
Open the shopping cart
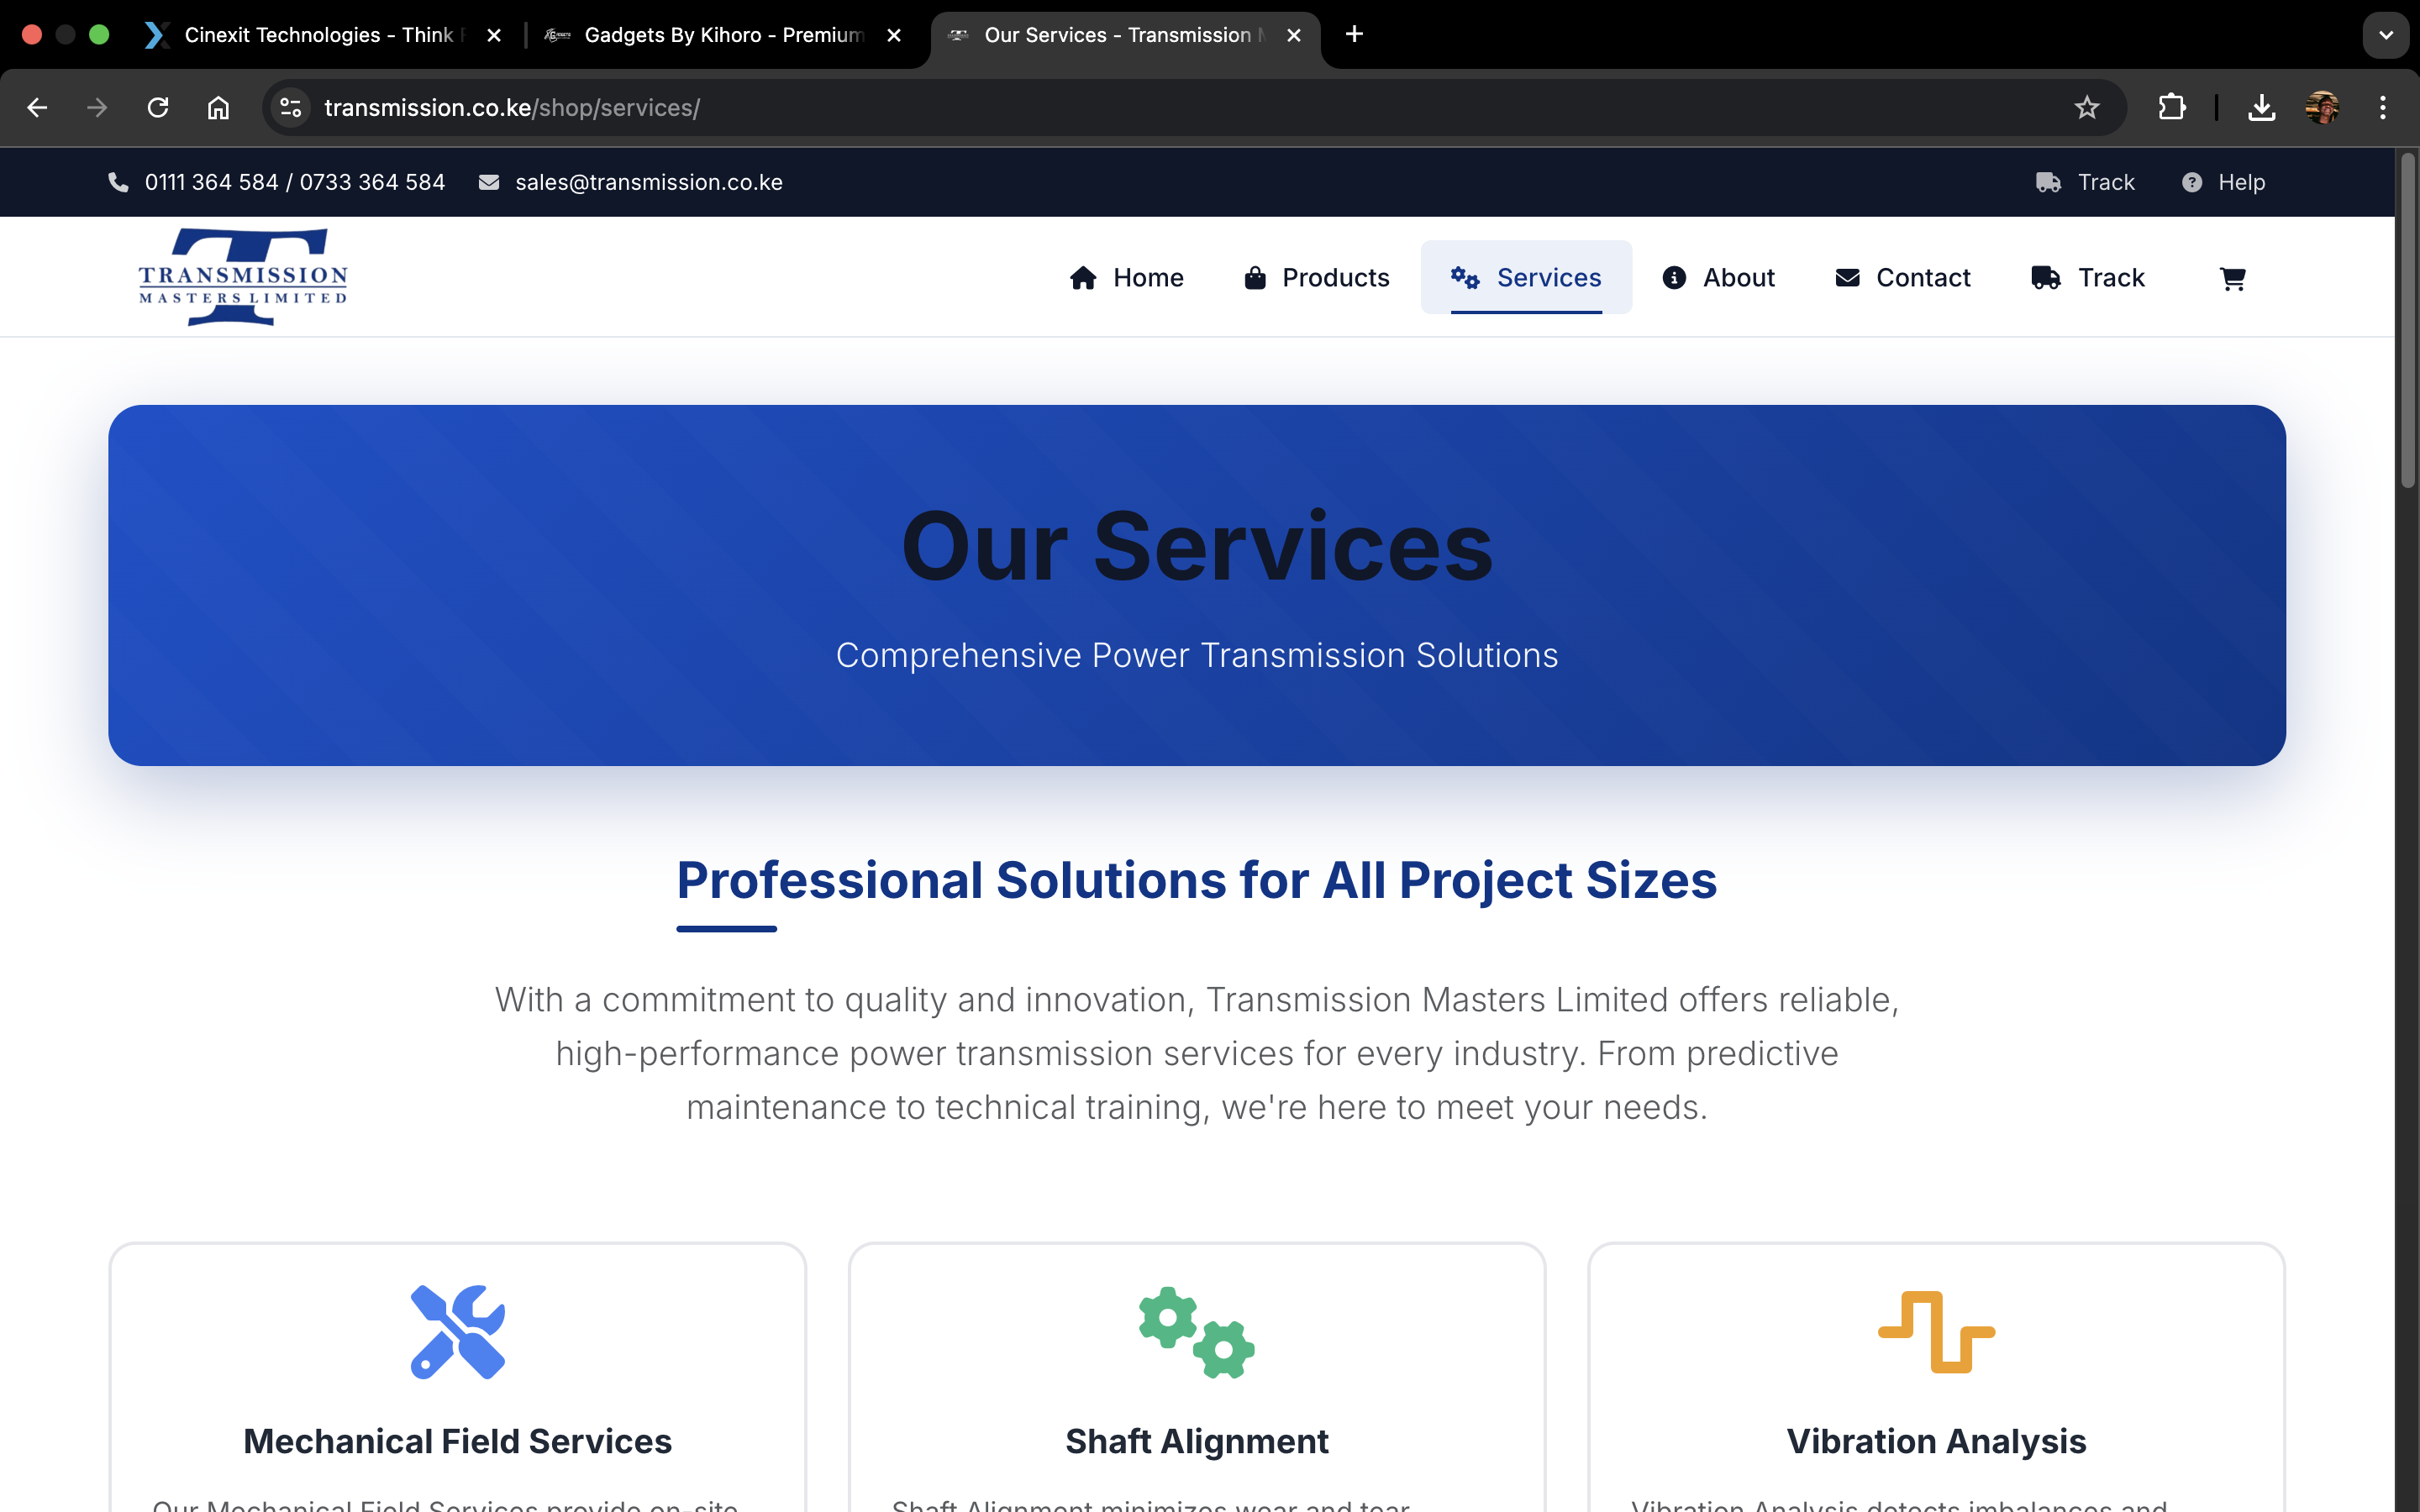[x=2233, y=277]
